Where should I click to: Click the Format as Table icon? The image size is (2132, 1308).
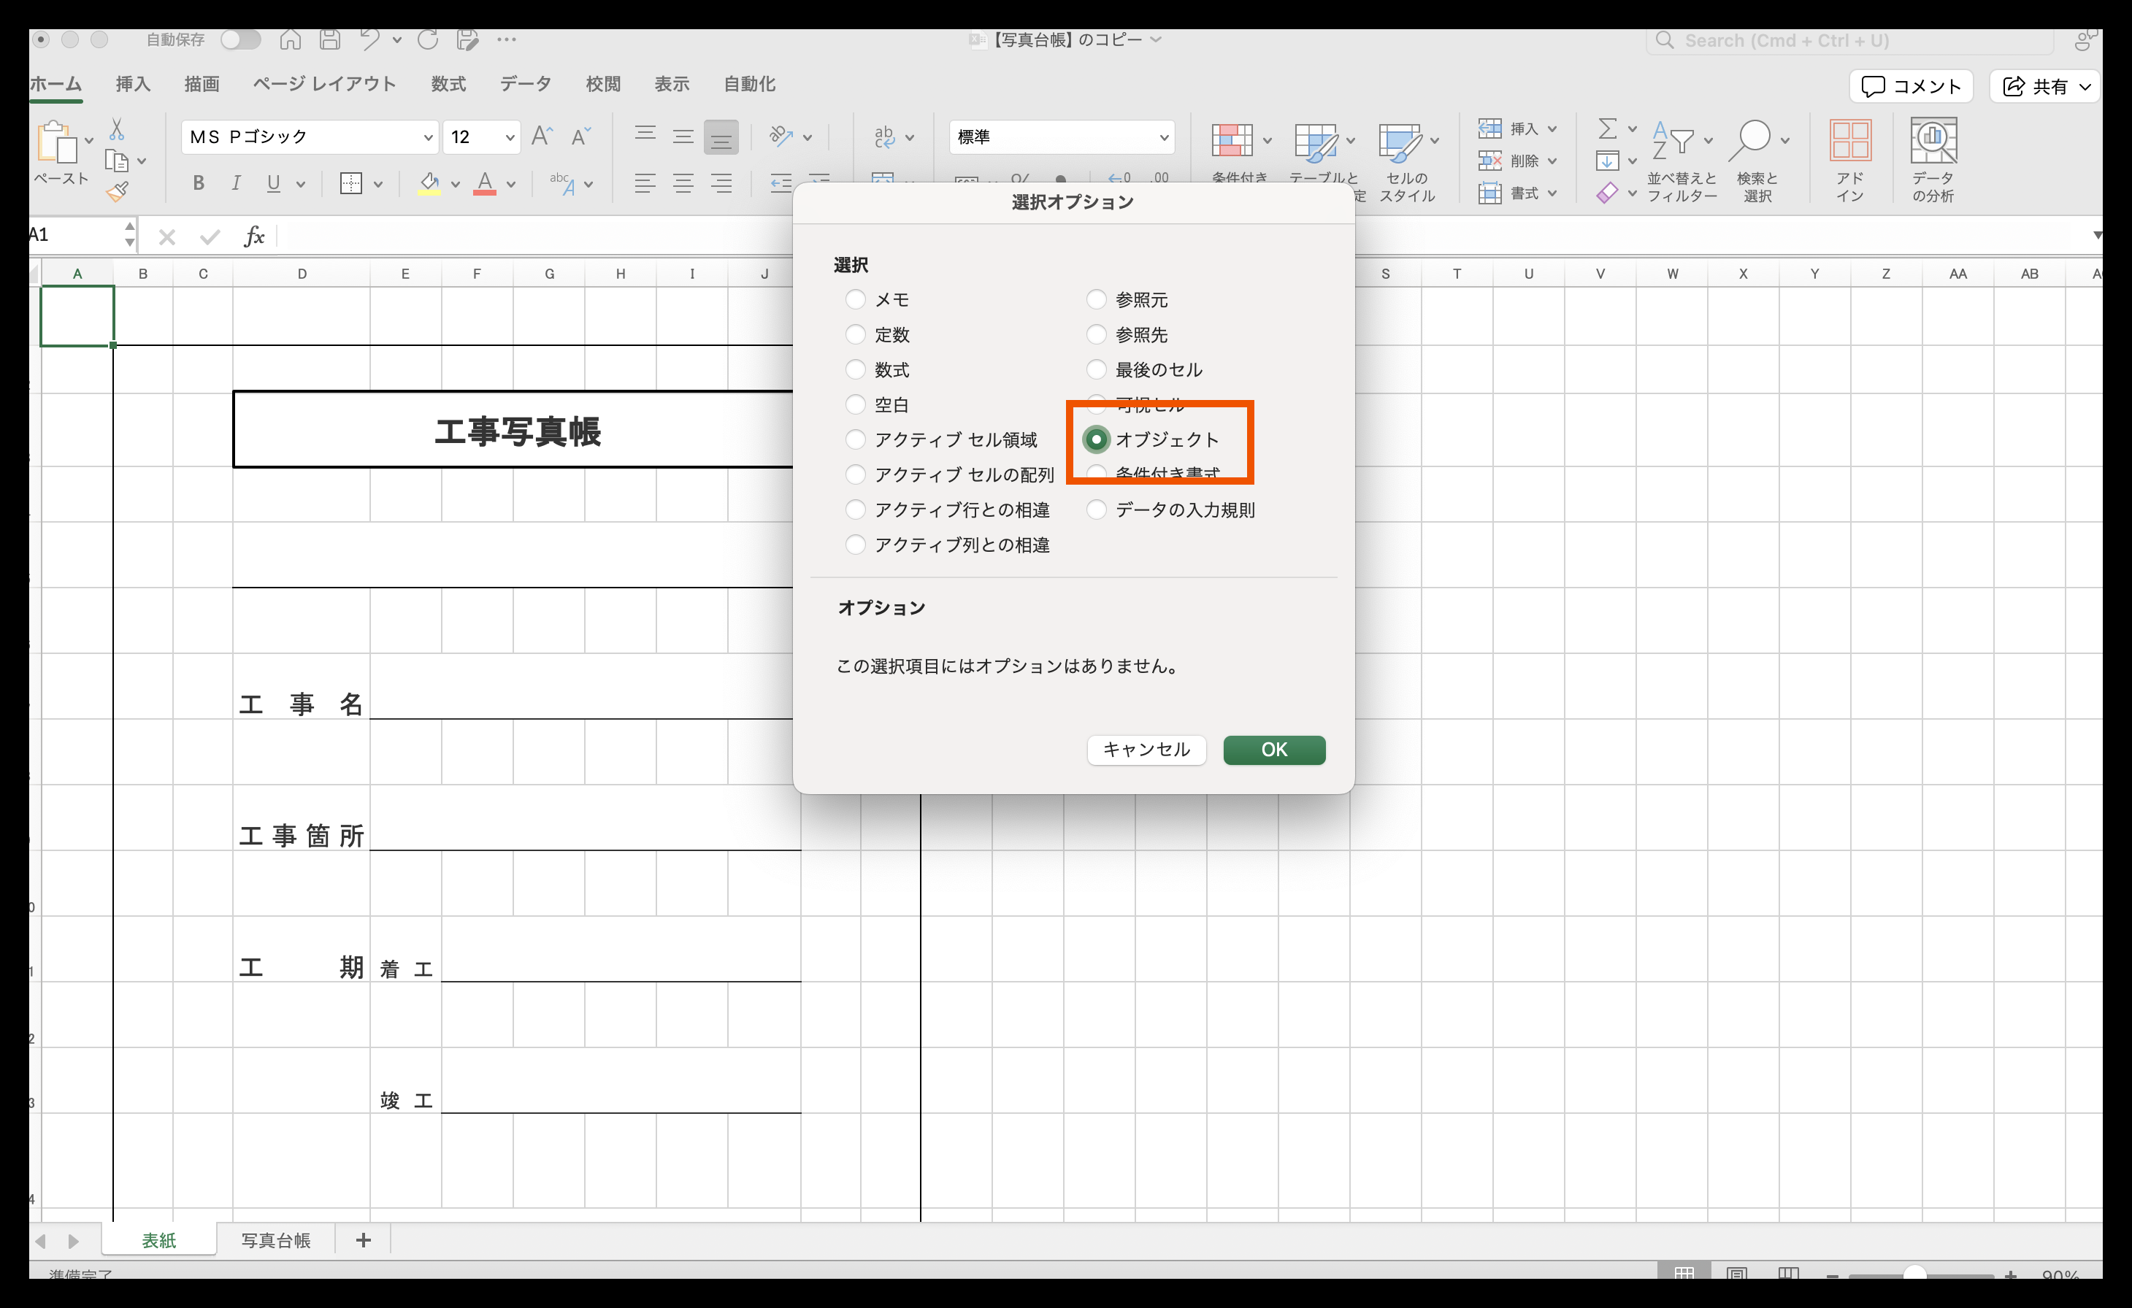(x=1315, y=142)
